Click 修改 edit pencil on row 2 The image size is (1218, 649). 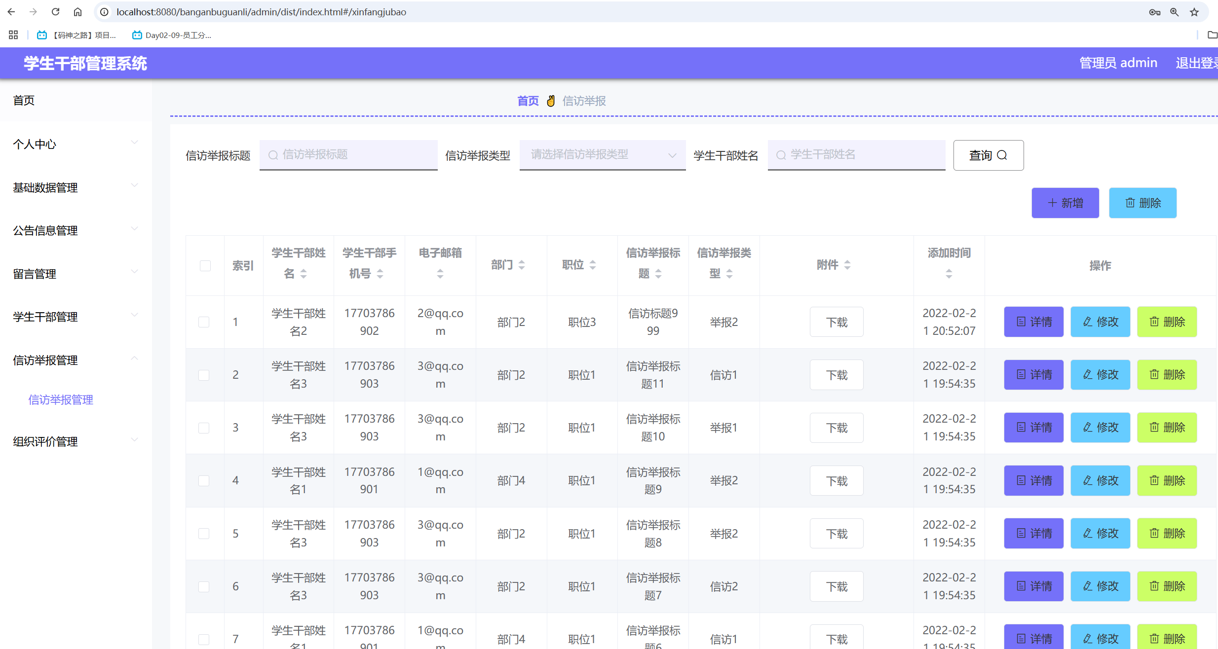(x=1100, y=375)
